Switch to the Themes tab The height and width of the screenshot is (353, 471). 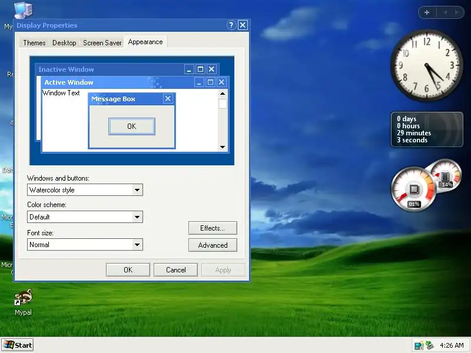(x=34, y=43)
